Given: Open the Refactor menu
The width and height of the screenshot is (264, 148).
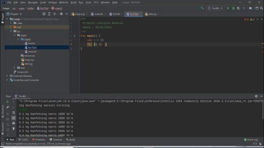Looking at the screenshot, I should point(64,2).
